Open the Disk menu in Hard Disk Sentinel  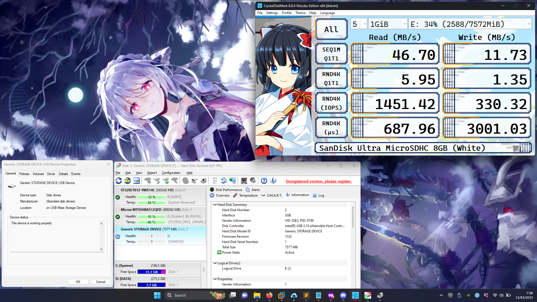(128, 173)
